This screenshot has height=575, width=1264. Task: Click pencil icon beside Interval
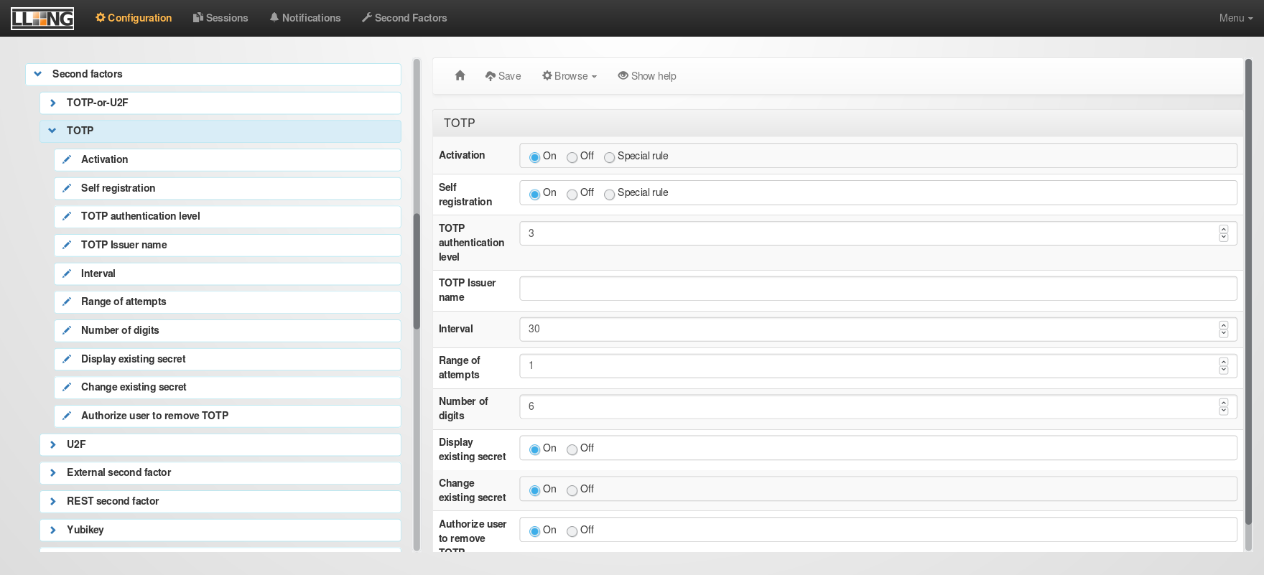tap(67, 274)
